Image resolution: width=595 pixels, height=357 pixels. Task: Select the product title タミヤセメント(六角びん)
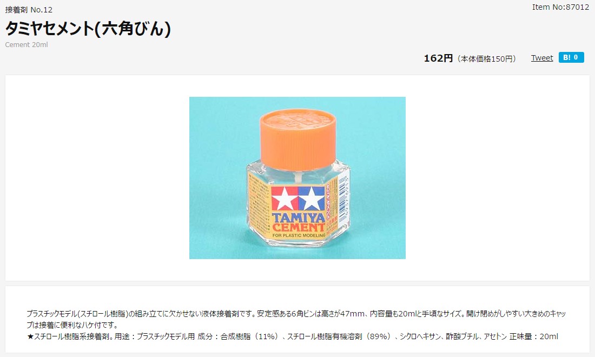click(x=88, y=29)
